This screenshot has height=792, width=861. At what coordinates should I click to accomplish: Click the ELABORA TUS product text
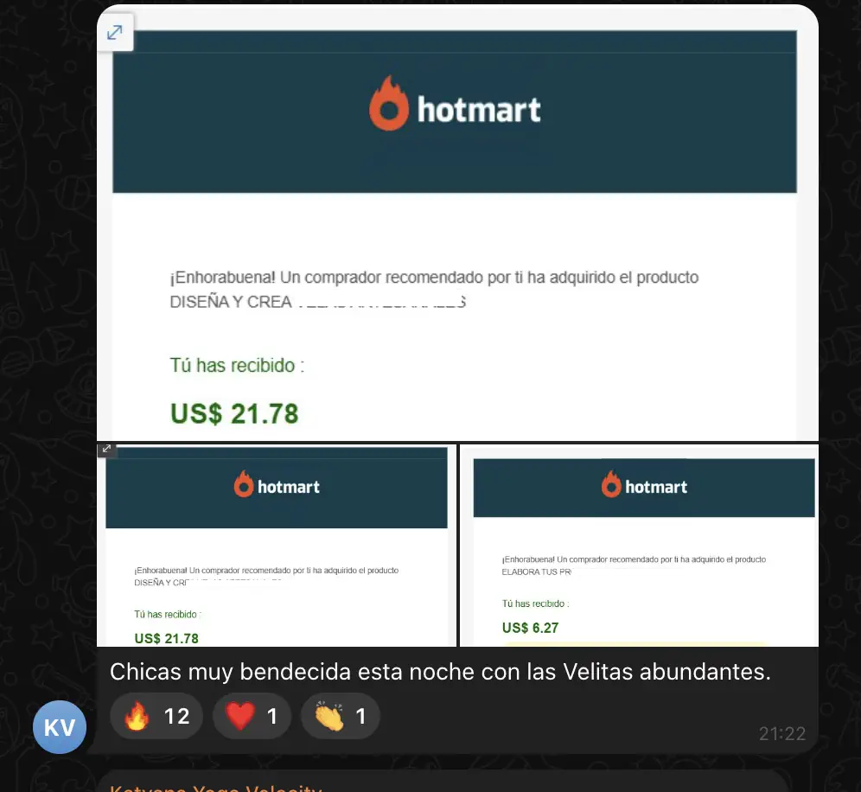(x=537, y=572)
